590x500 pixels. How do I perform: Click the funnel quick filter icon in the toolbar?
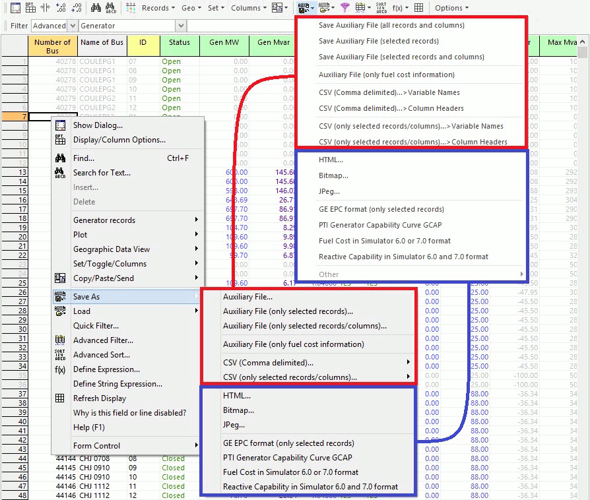tap(344, 7)
